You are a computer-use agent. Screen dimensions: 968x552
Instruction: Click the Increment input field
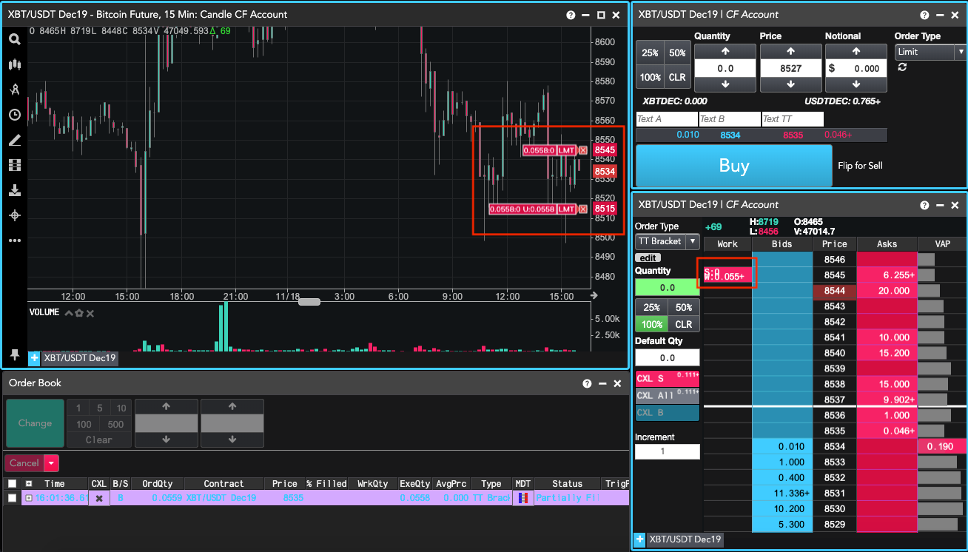pyautogui.click(x=667, y=451)
